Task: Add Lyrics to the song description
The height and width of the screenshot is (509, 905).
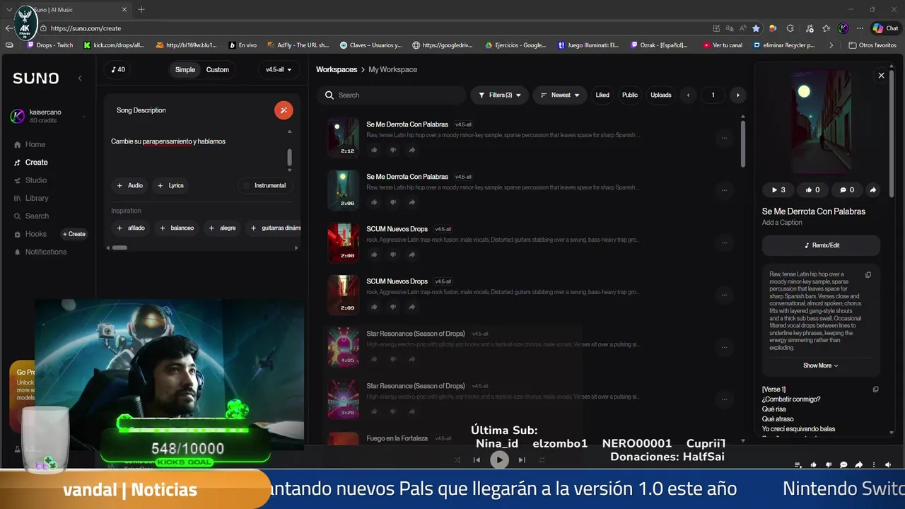Action: tap(170, 185)
